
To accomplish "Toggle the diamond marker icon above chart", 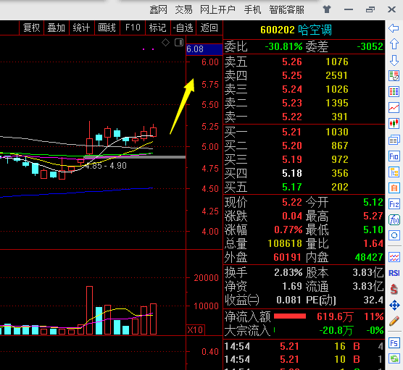I will click(165, 43).
